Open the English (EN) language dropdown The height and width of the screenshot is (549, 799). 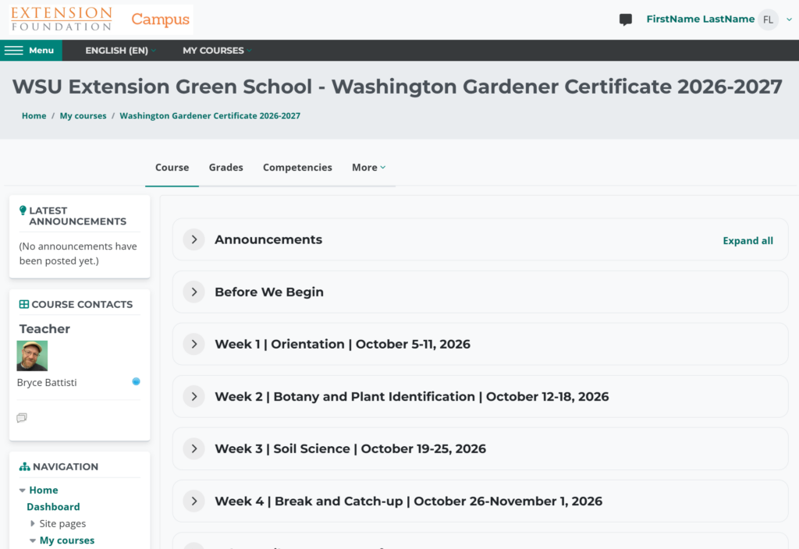coord(120,51)
